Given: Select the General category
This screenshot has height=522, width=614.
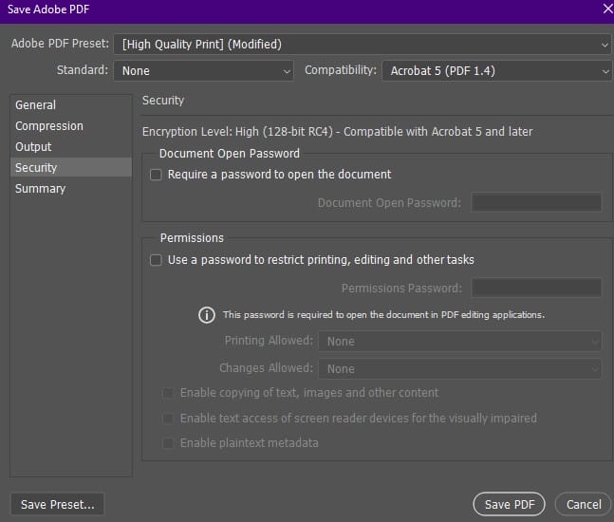Looking at the screenshot, I should 71,105.
